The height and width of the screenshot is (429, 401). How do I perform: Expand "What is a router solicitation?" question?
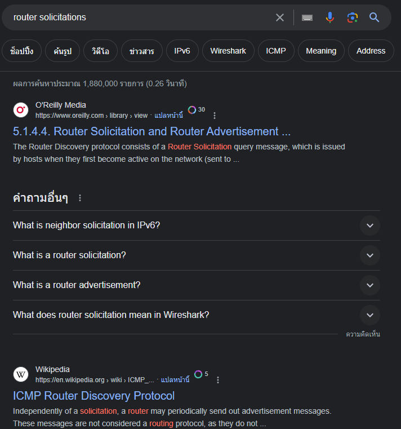click(x=369, y=255)
